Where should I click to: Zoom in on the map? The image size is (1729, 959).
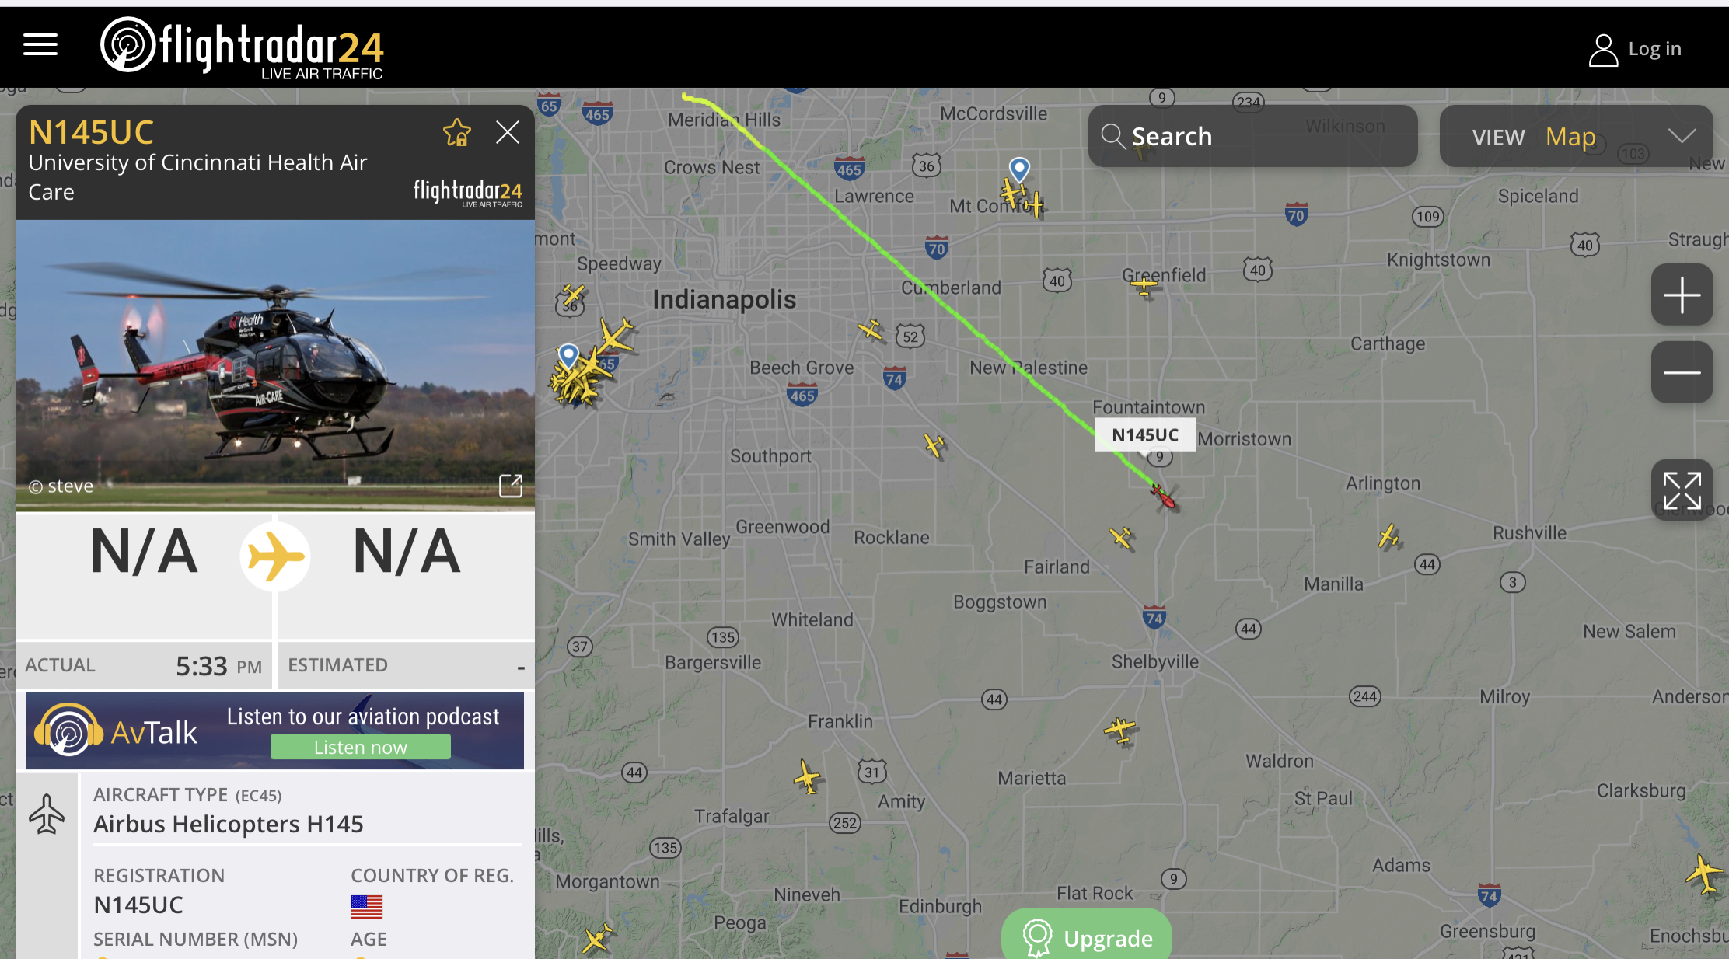(x=1682, y=295)
